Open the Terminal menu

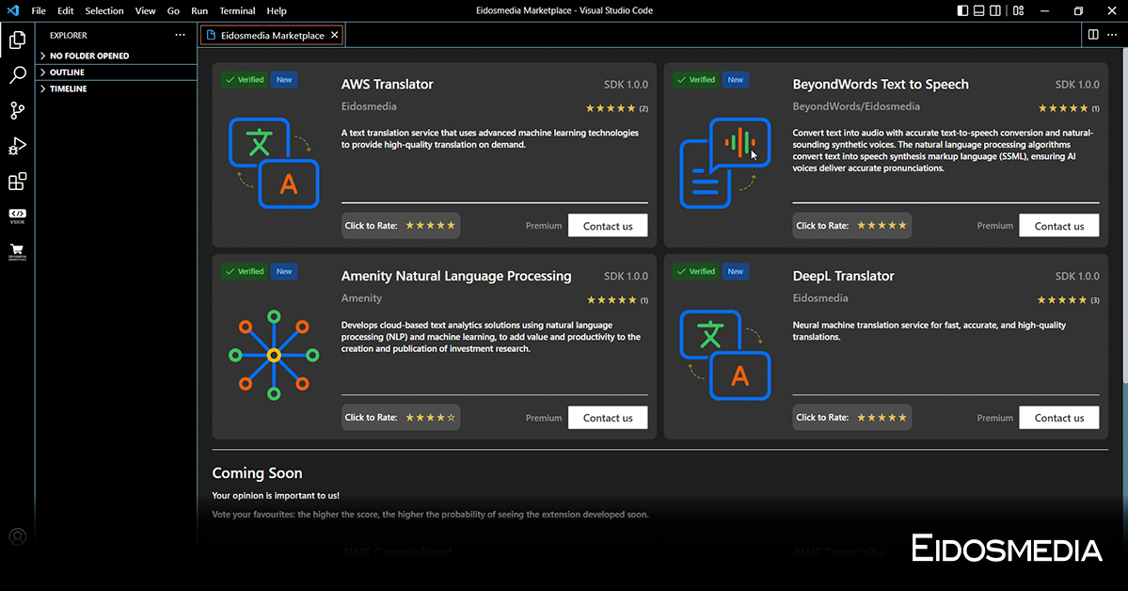(237, 10)
